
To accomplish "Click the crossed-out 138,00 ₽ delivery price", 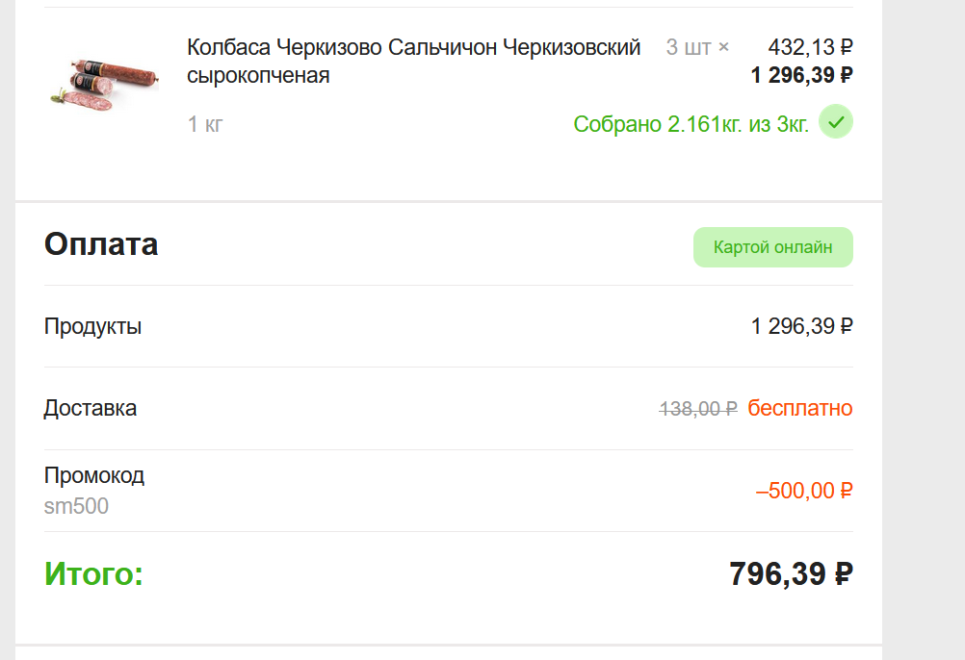I will point(698,409).
